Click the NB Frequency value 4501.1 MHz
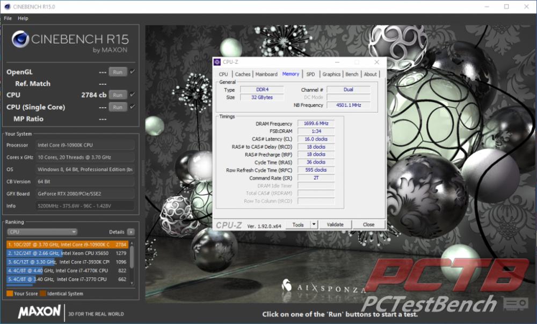 click(349, 105)
